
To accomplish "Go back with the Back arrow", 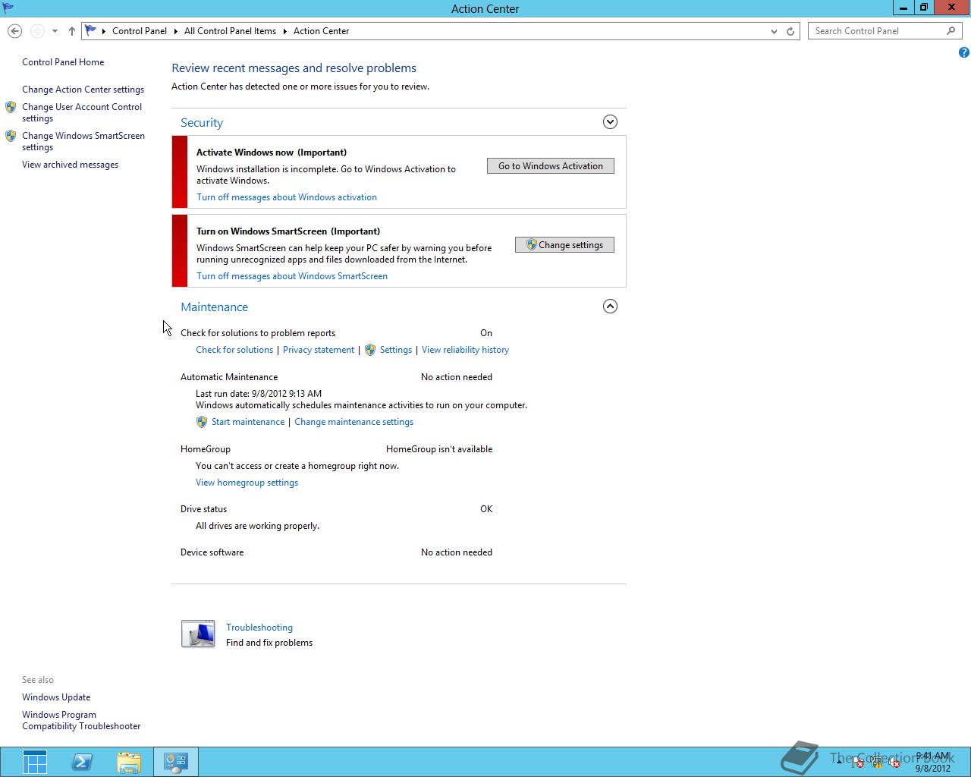I will (x=14, y=31).
